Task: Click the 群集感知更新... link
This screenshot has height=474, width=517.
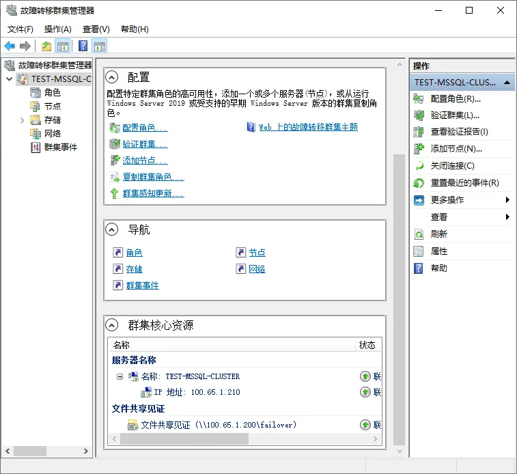Action: (x=153, y=193)
